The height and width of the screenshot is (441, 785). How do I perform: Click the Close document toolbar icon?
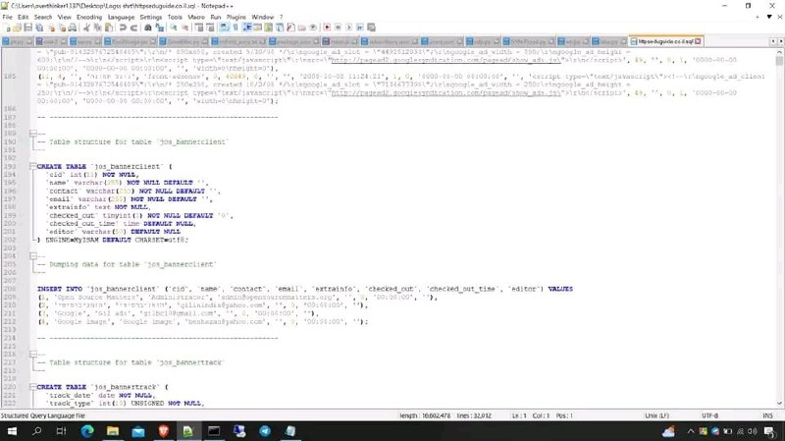(x=51, y=28)
